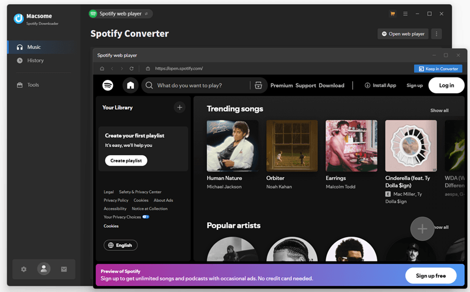Close the Spotify web player window
Image resolution: width=470 pixels, height=292 pixels.
pos(458,55)
